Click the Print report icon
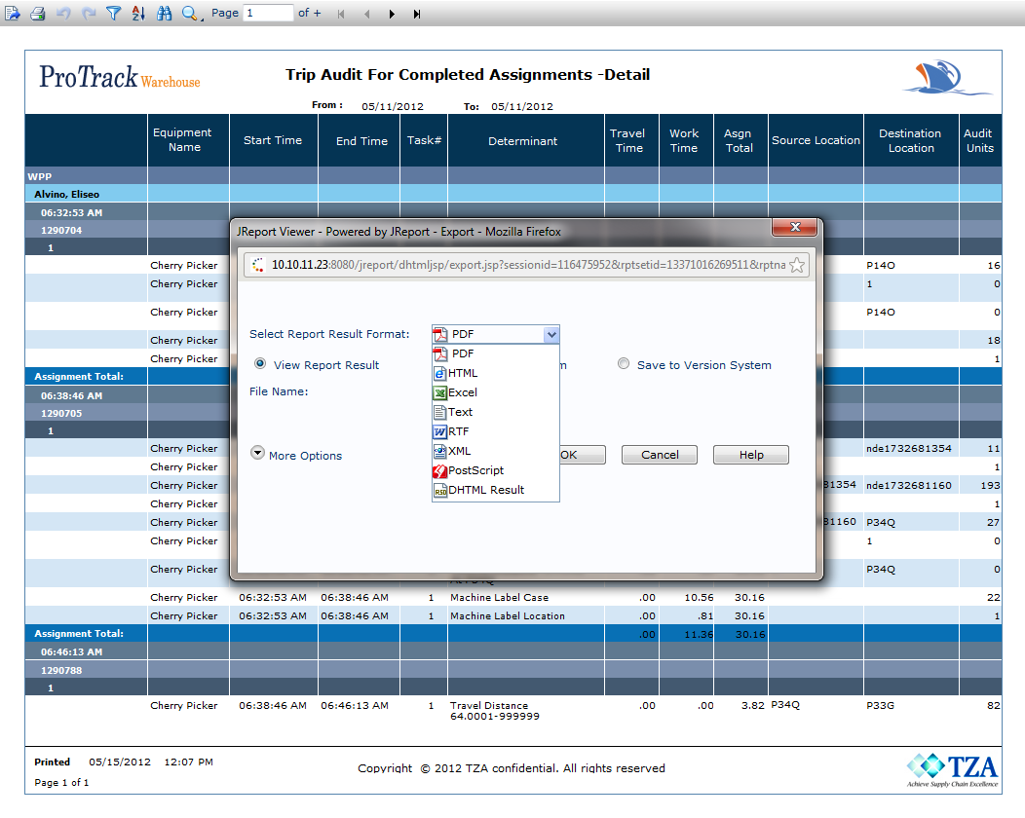Image resolution: width=1025 pixels, height=818 pixels. (x=38, y=13)
